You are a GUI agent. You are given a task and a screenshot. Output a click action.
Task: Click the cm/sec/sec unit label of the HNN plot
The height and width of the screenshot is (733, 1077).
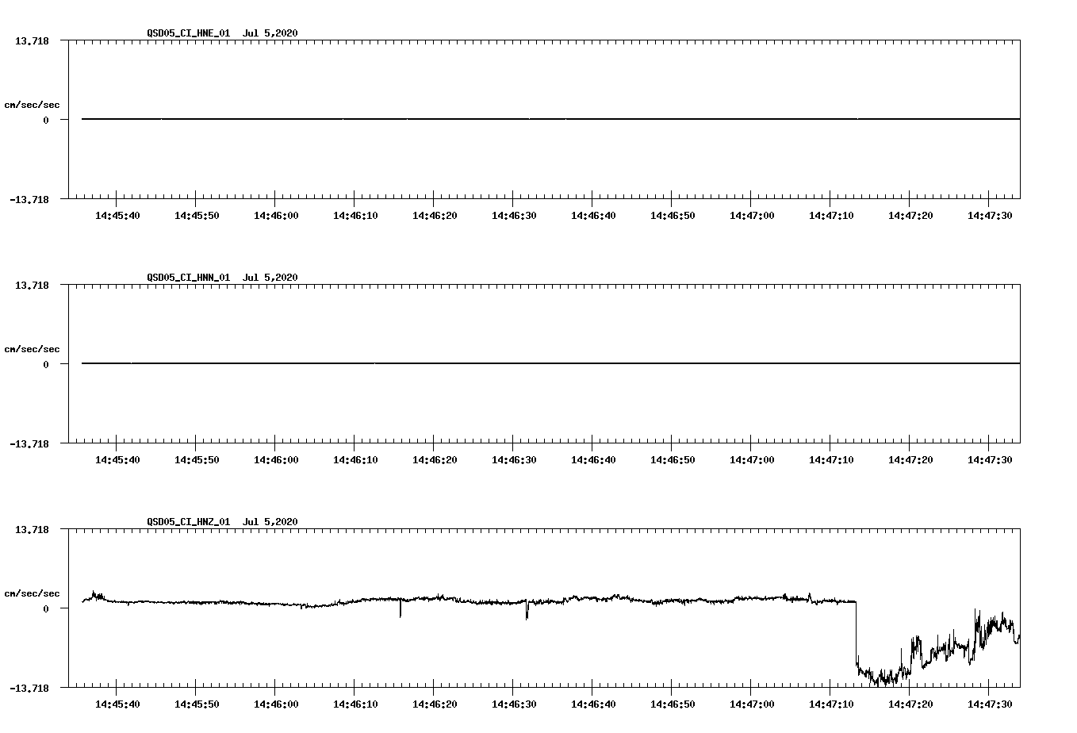point(32,349)
